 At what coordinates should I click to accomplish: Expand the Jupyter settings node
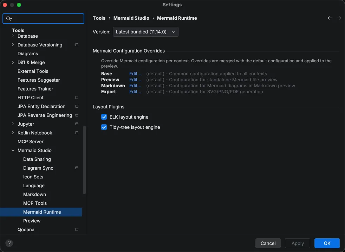click(13, 124)
